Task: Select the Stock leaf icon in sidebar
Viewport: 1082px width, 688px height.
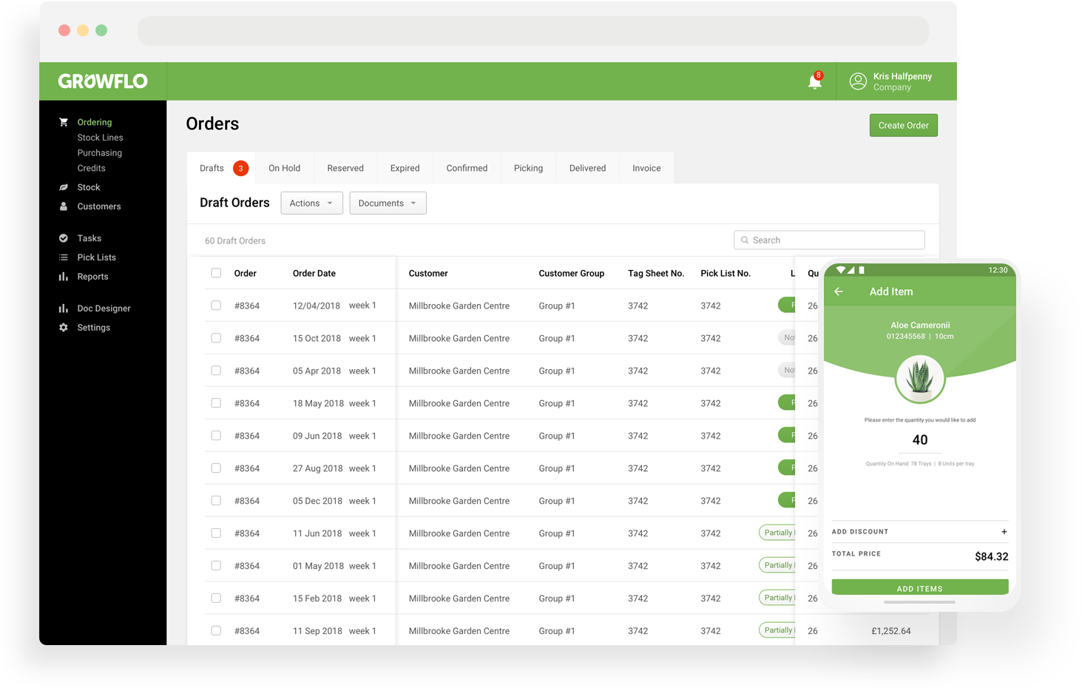Action: pos(64,186)
